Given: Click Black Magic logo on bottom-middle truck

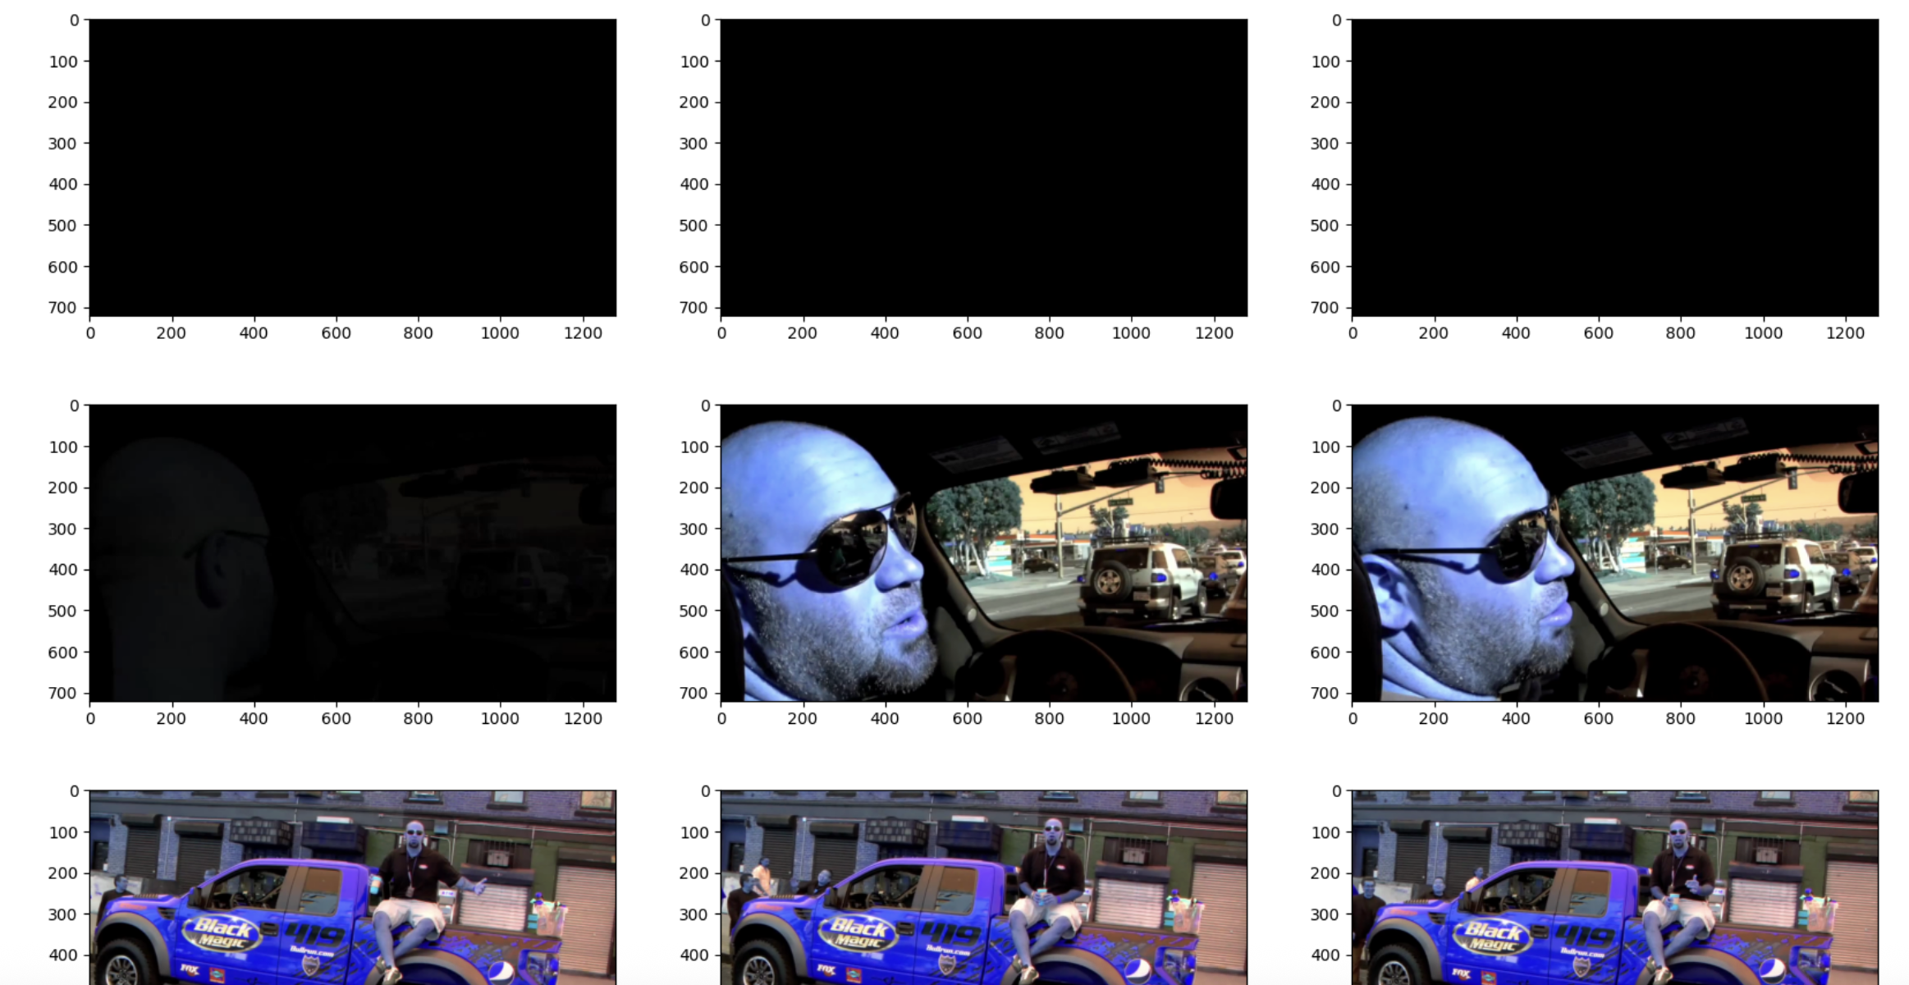Looking at the screenshot, I should click(858, 934).
